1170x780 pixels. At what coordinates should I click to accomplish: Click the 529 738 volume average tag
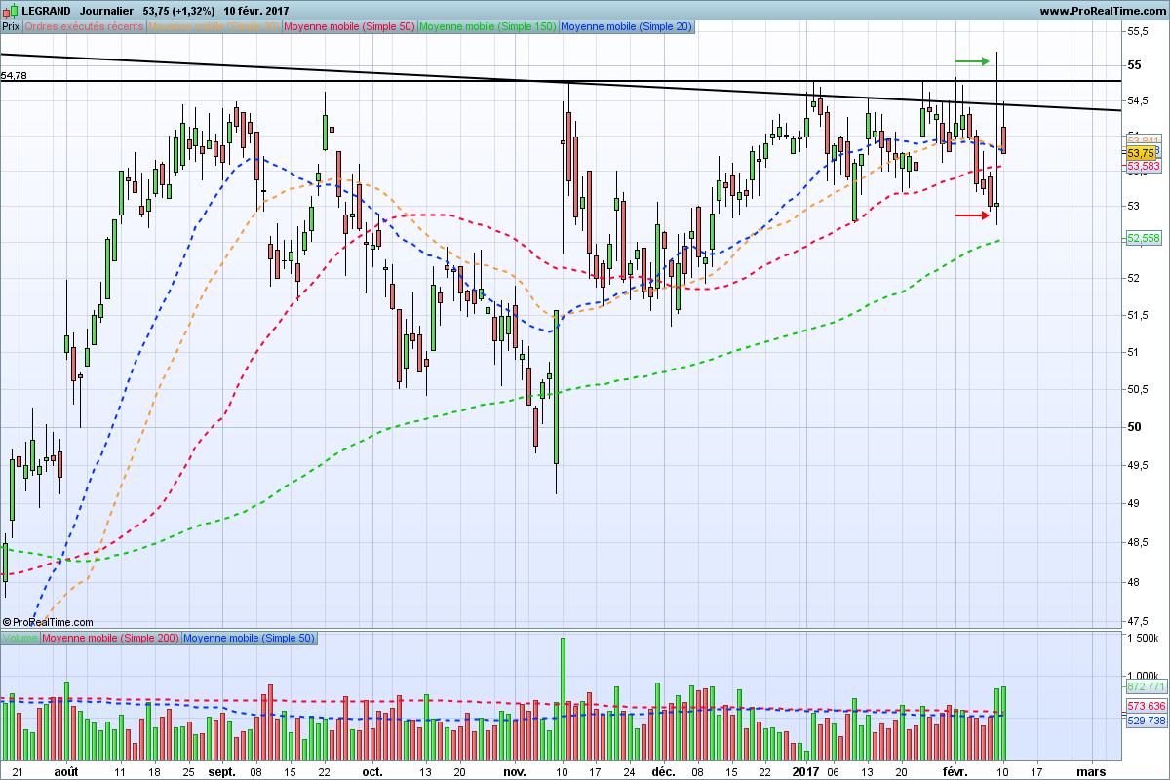[1146, 721]
